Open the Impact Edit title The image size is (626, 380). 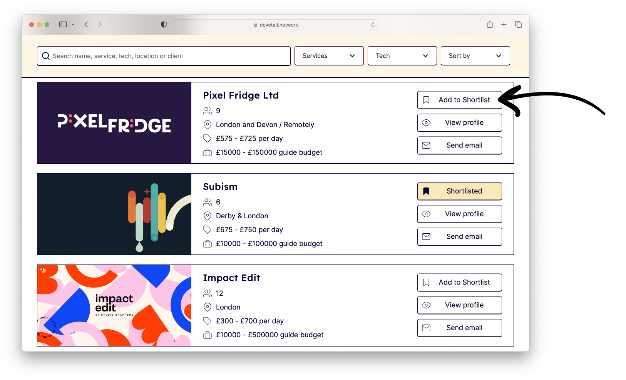tap(231, 278)
